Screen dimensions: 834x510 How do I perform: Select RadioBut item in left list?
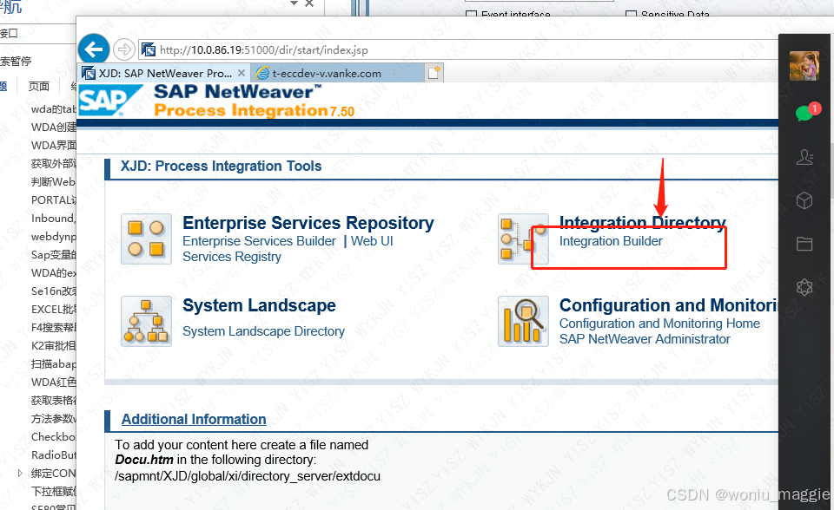(53, 454)
